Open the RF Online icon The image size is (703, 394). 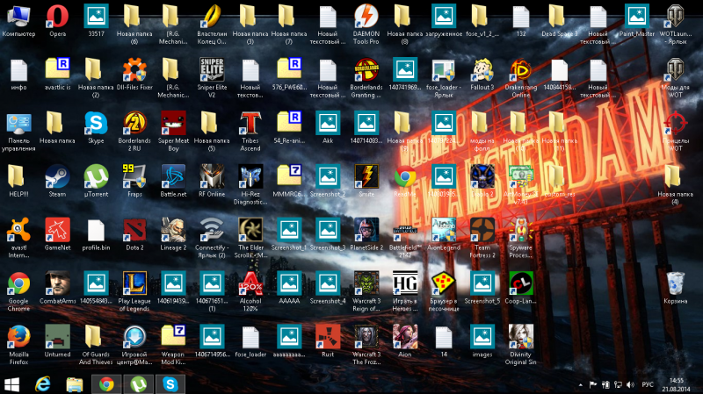212,176
